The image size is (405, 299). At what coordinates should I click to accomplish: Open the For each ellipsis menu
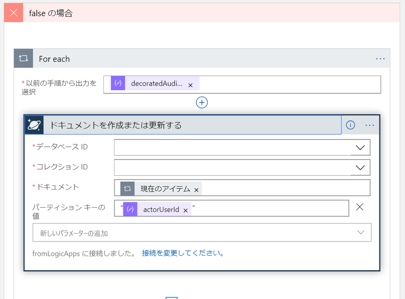[380, 59]
